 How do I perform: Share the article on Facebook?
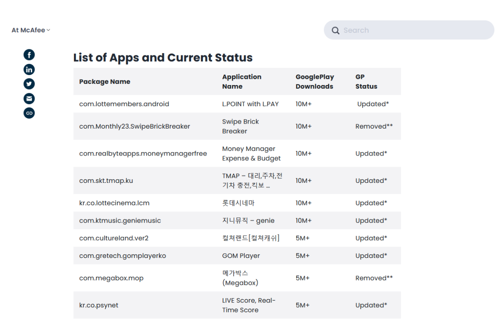29,55
